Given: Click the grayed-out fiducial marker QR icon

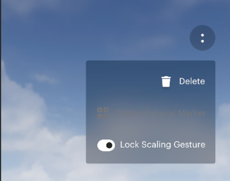Looking at the screenshot, I should [x=103, y=113].
